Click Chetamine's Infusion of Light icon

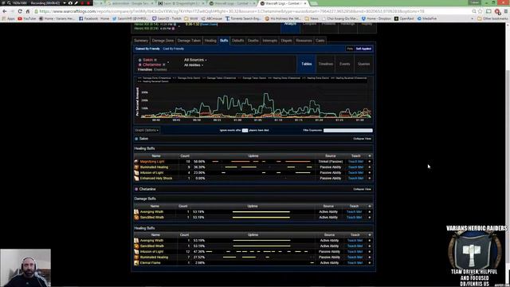136,252
